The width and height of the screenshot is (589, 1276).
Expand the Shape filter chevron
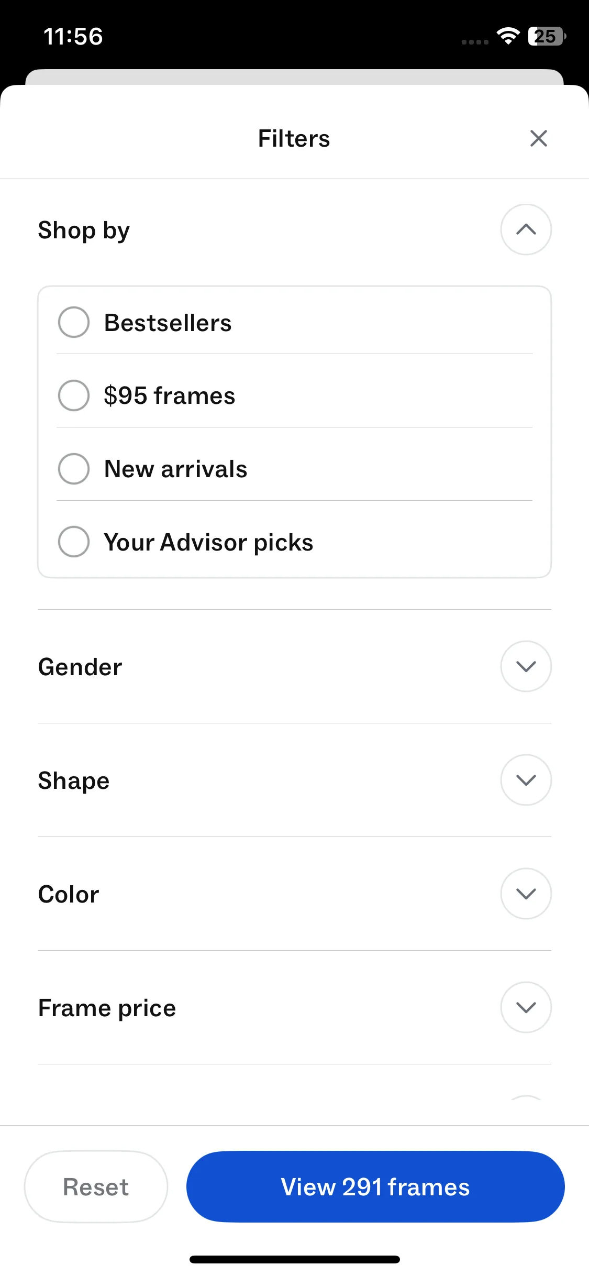[x=526, y=780]
